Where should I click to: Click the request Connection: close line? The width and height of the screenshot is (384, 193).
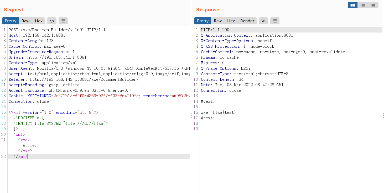(29, 101)
